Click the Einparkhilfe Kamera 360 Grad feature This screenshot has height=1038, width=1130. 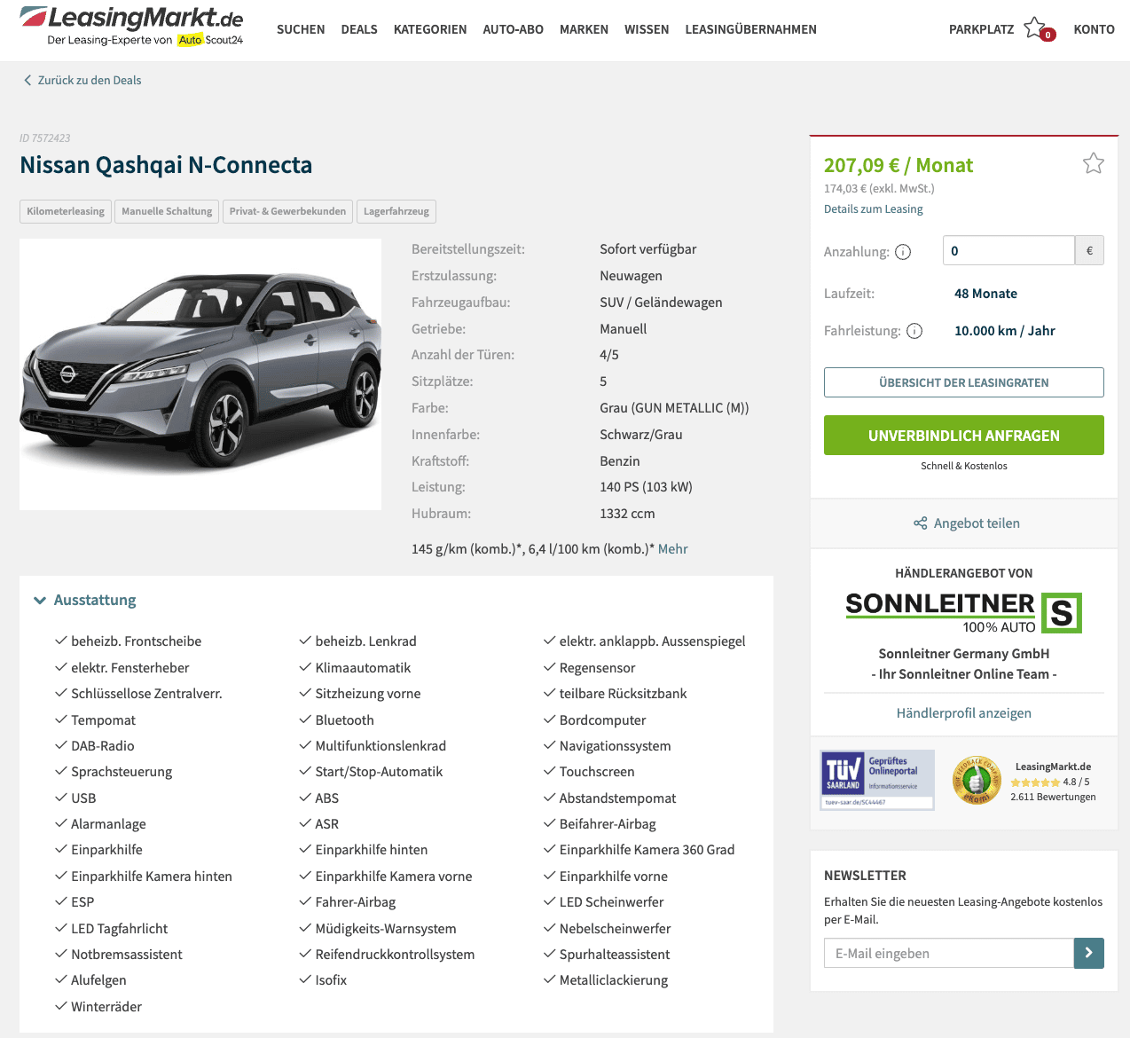pos(647,850)
